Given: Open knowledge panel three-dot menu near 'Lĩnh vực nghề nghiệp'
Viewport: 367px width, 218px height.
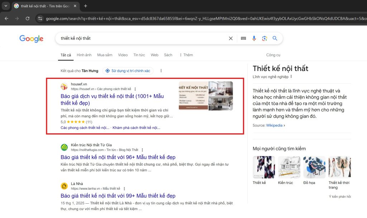Looking at the screenshot, I should 291,77.
